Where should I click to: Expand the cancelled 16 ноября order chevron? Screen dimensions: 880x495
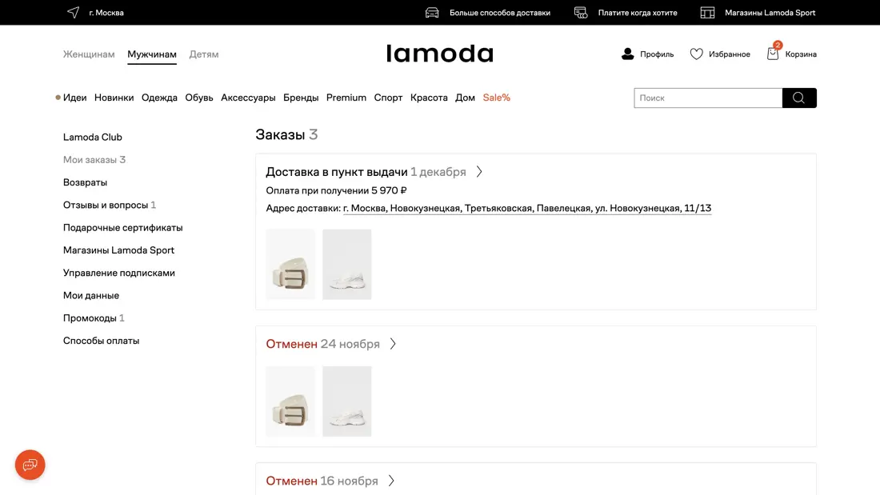(x=391, y=481)
